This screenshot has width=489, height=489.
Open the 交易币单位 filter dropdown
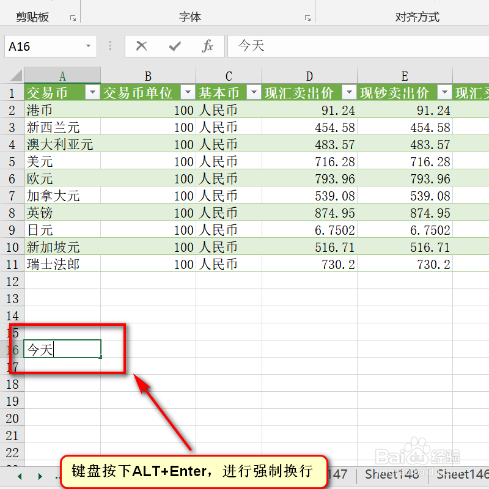[x=188, y=93]
